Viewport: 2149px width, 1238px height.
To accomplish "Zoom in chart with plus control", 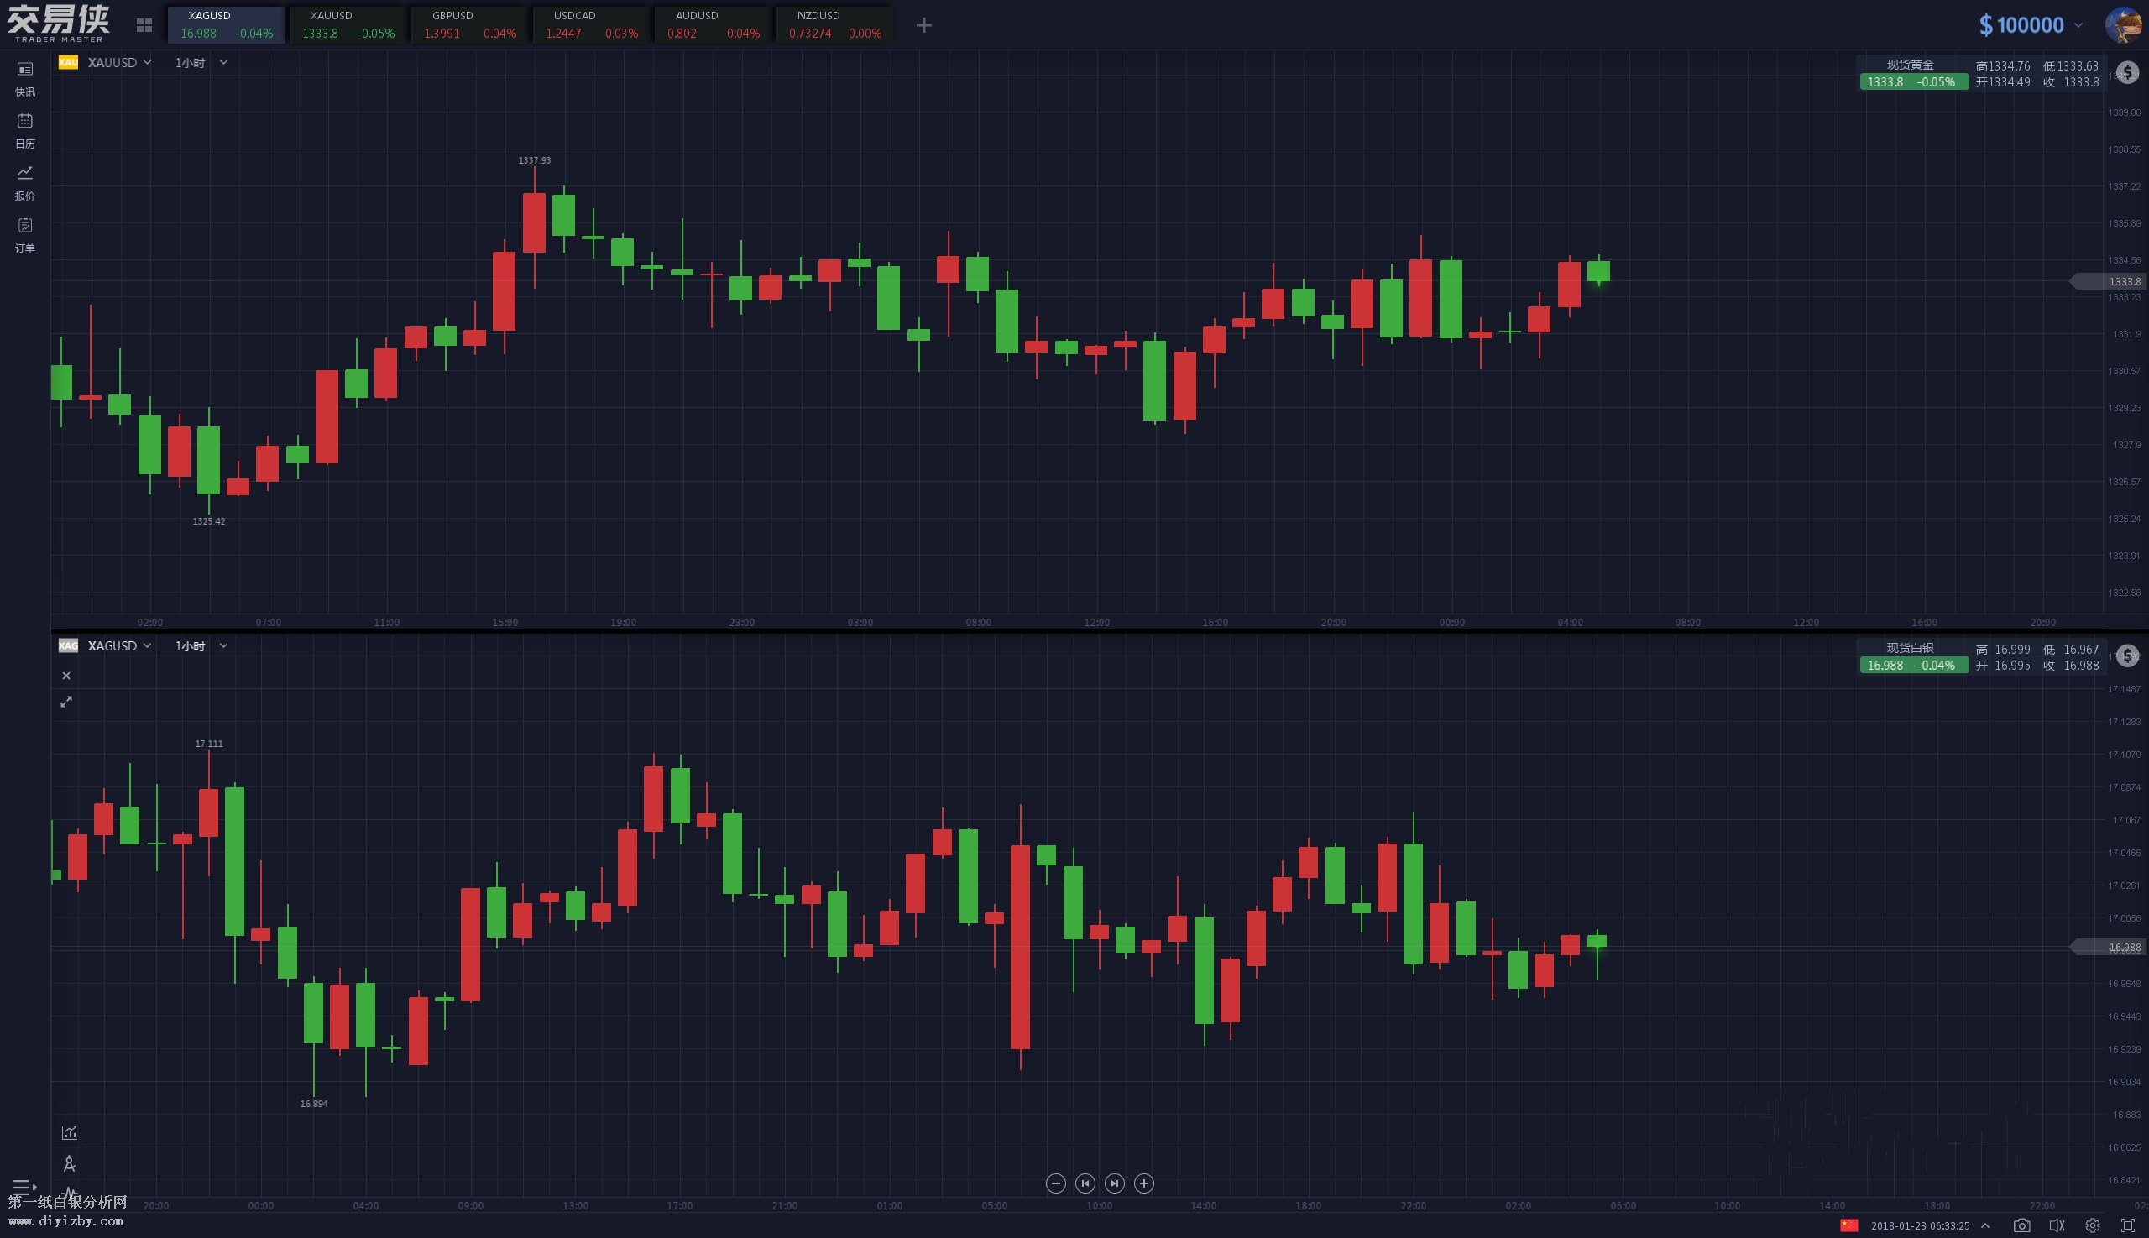I will [x=1144, y=1183].
